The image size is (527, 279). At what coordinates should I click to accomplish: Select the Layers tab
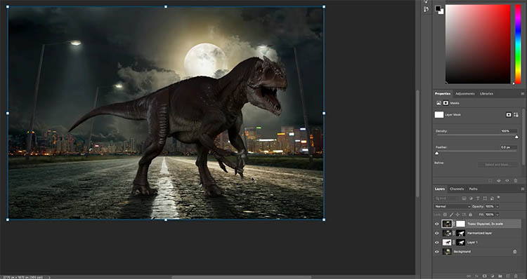[440, 189]
